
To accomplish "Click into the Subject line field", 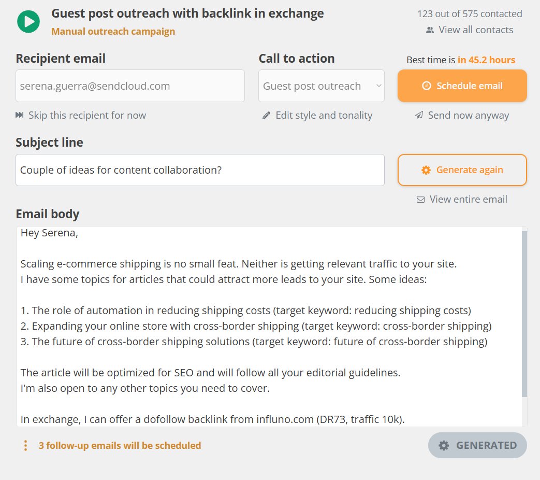I will (200, 170).
